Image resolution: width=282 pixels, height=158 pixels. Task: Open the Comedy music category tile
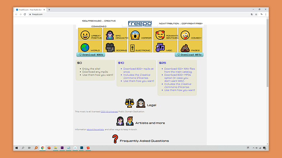click(x=190, y=34)
